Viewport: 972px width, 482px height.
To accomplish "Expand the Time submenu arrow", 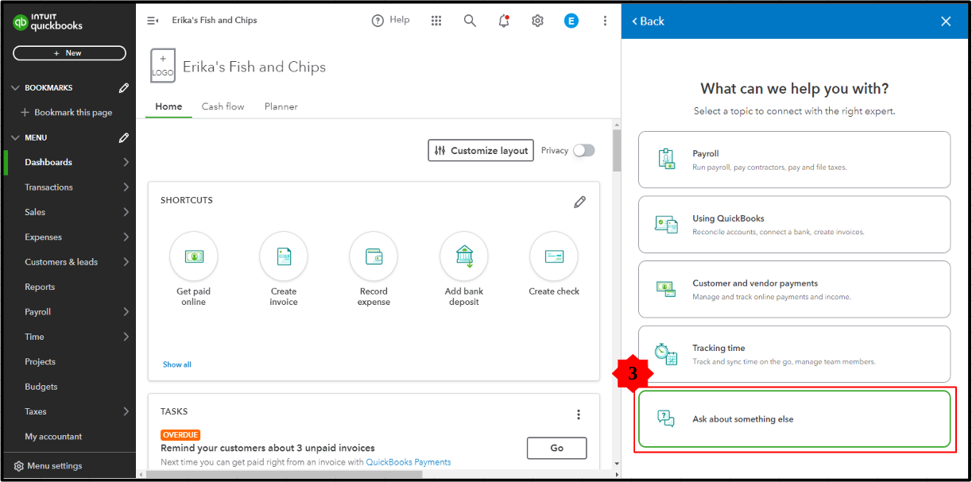I will pos(126,337).
